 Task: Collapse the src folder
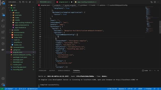pyautogui.click(x=14, y=8)
